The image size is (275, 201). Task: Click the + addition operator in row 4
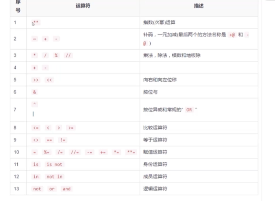click(34, 68)
